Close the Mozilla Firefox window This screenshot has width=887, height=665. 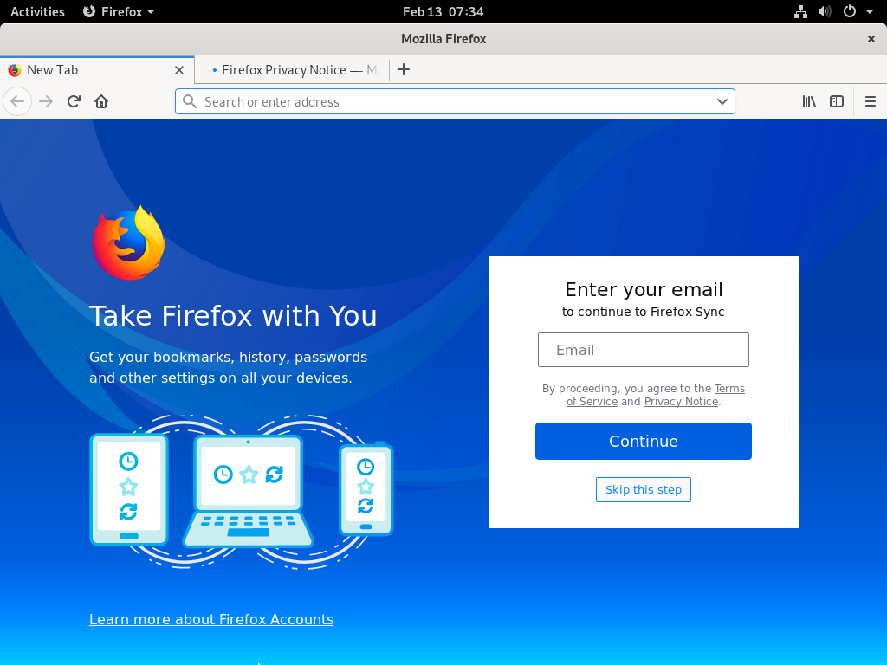click(871, 39)
